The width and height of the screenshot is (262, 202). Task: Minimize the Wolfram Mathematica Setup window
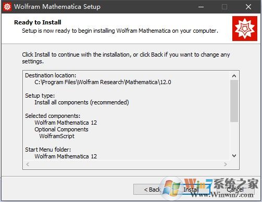tap(201, 7)
